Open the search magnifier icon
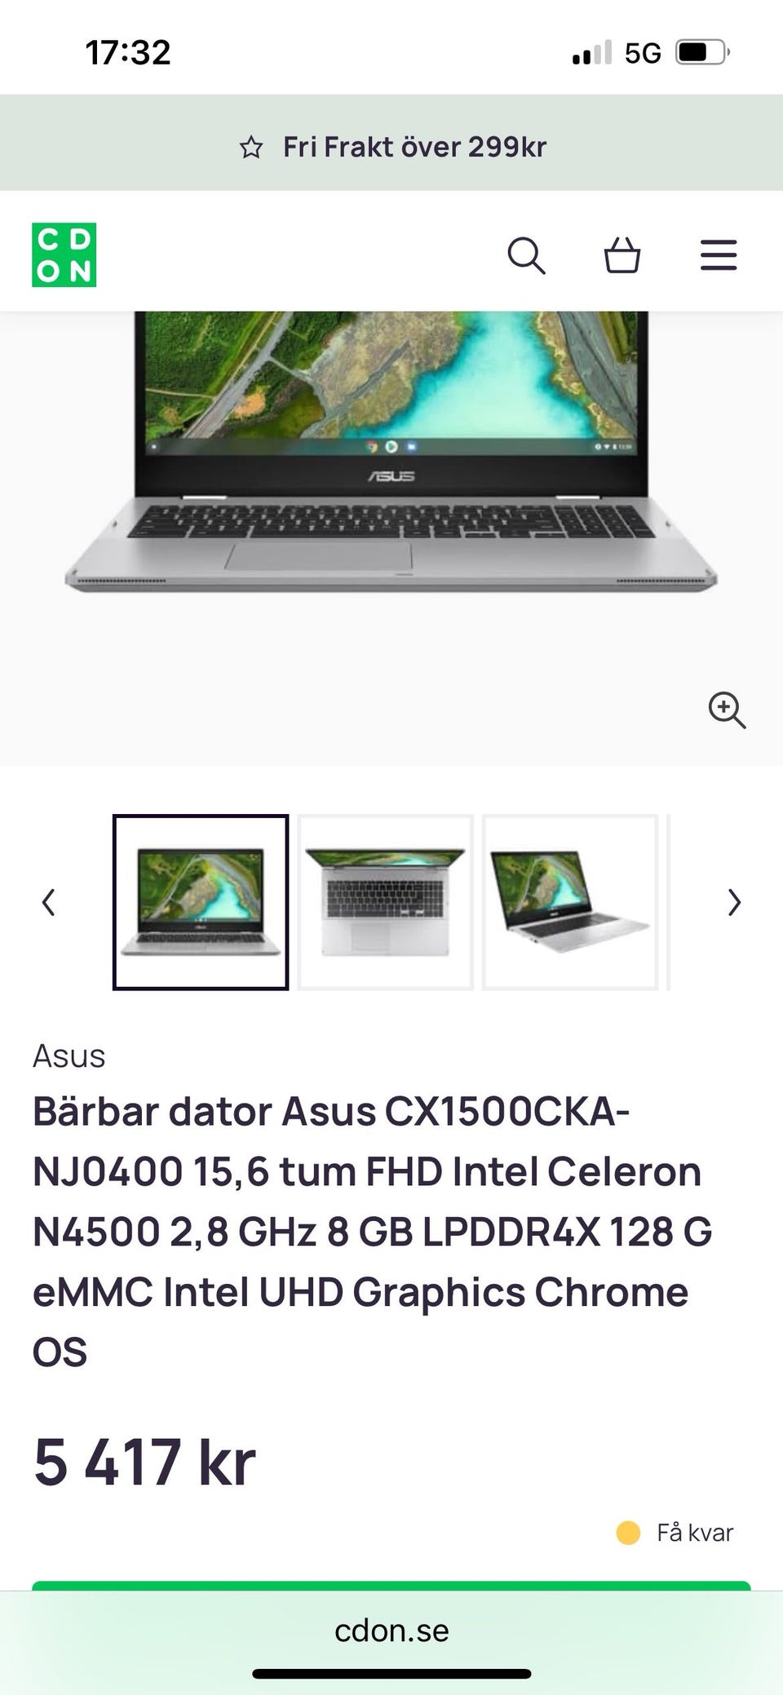Screen dimensions: 783x1695 pyautogui.click(x=526, y=255)
